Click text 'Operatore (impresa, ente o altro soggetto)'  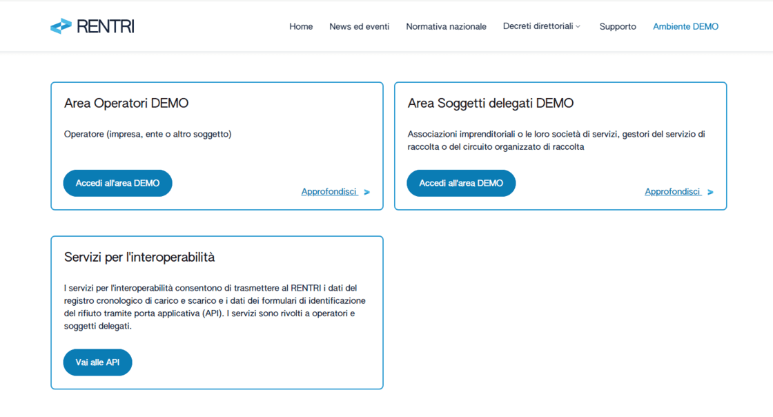point(148,134)
